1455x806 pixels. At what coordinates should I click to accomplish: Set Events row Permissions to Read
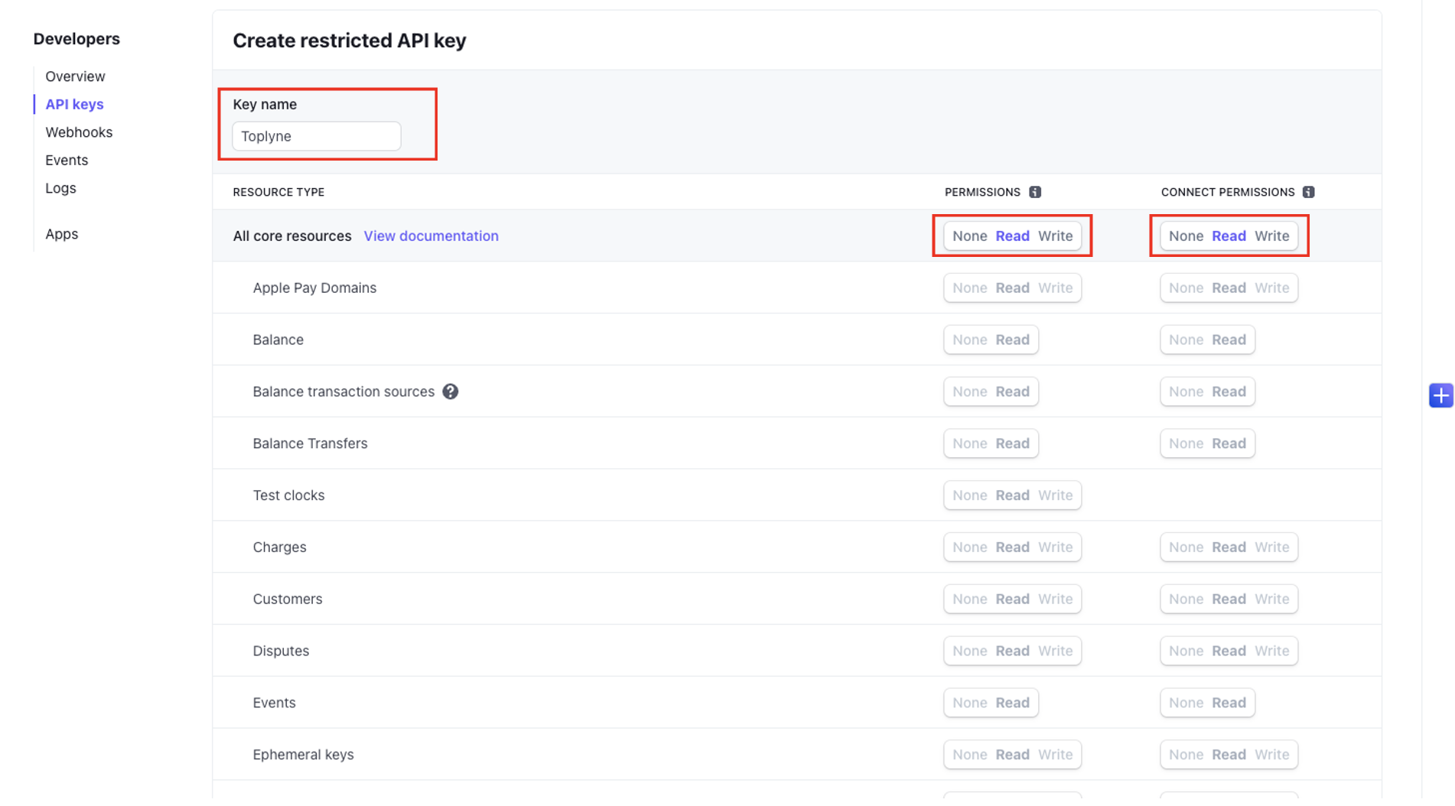coord(1012,704)
